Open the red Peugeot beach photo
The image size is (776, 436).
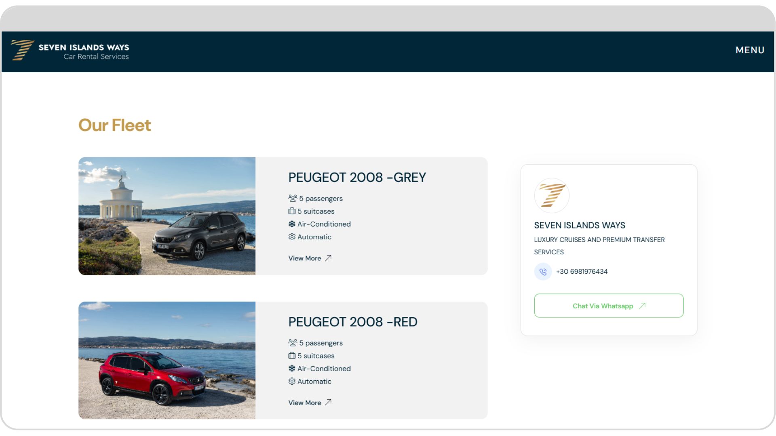coord(167,361)
